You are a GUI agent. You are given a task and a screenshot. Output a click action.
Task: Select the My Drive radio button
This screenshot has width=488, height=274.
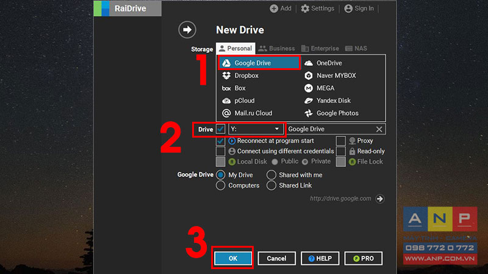(x=220, y=175)
